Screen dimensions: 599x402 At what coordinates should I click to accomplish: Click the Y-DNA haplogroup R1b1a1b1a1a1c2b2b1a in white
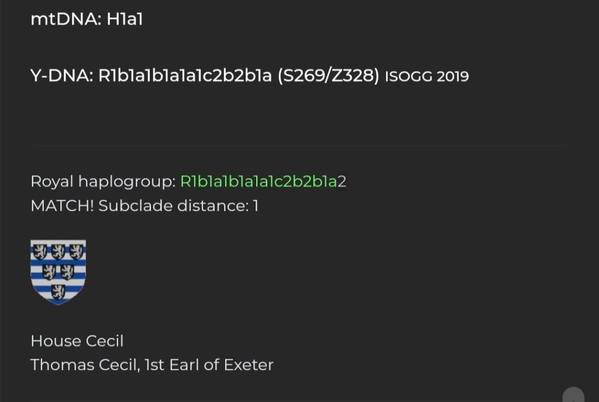pos(185,76)
